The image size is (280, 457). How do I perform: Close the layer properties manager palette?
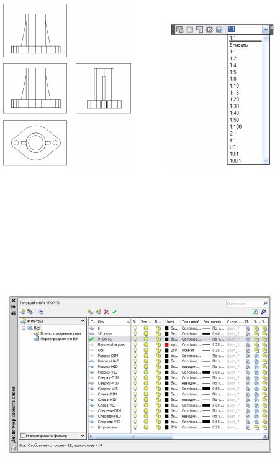14,300
